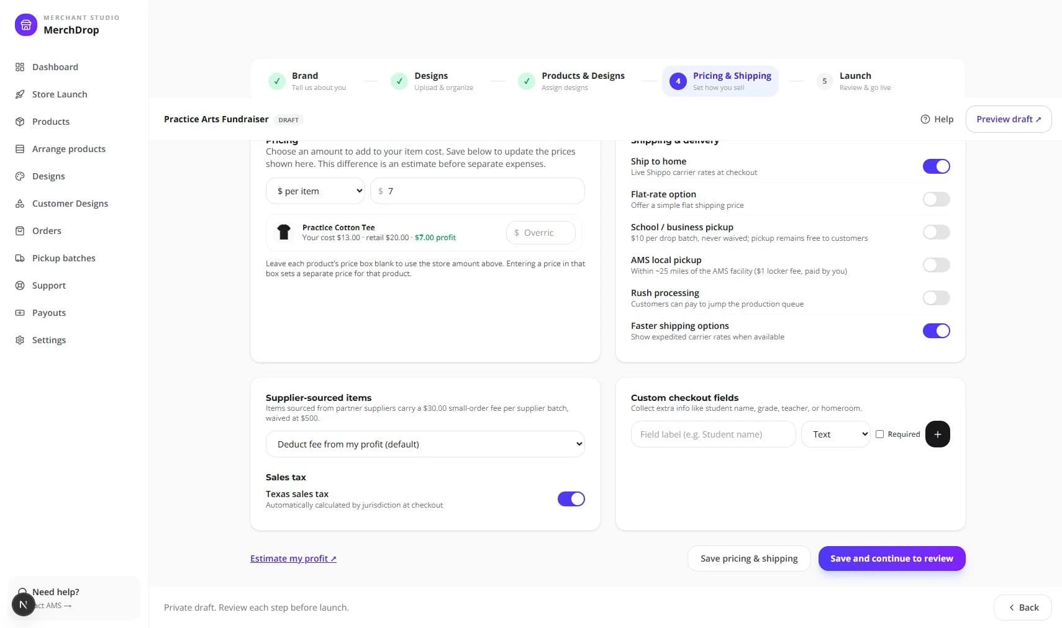
Task: Click the Field label input box
Action: click(x=713, y=434)
